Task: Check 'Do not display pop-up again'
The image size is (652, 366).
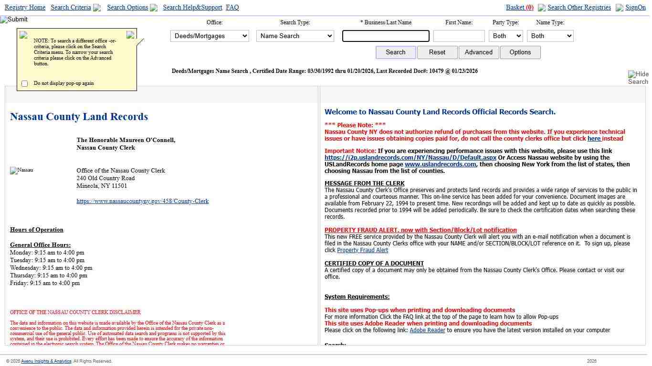Action: (25, 84)
